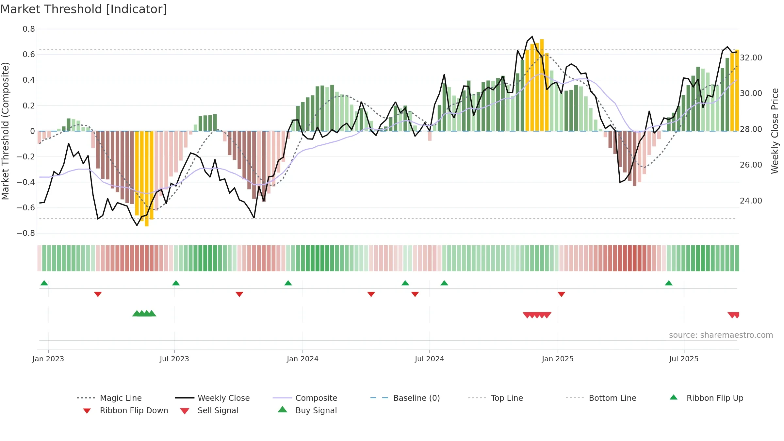This screenshot has width=784, height=441.
Task: Click the Market Threshold (Composite) axis title
Action: [x=5, y=131]
